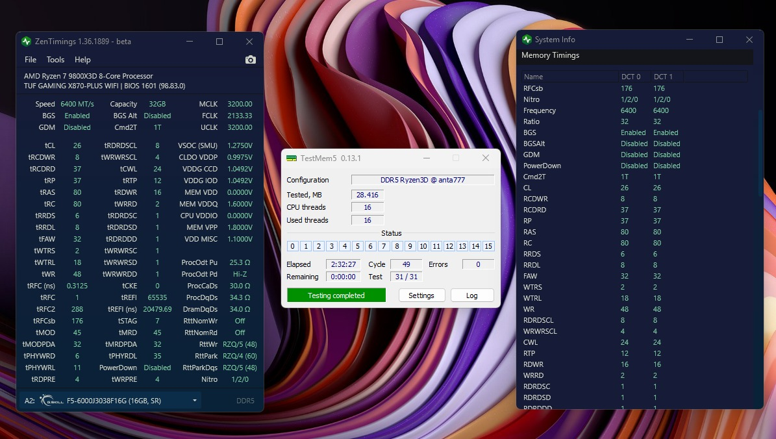Maximize the System Info window
776x439 pixels.
click(720, 40)
